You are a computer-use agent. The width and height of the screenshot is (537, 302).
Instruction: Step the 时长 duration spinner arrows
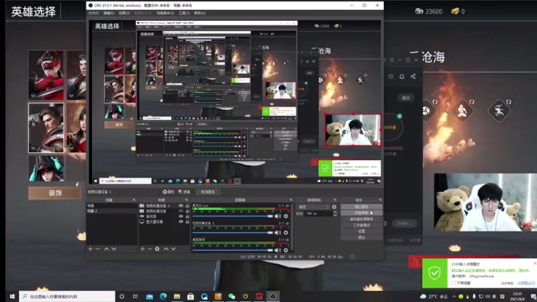334,213
